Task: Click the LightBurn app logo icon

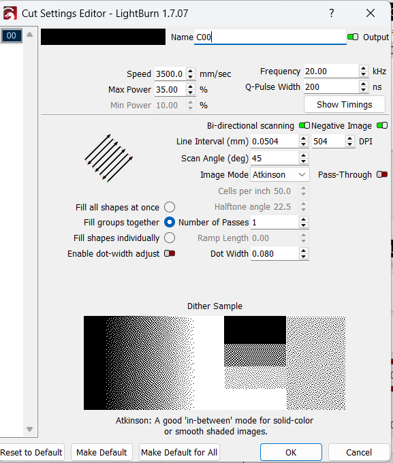Action: coord(10,14)
